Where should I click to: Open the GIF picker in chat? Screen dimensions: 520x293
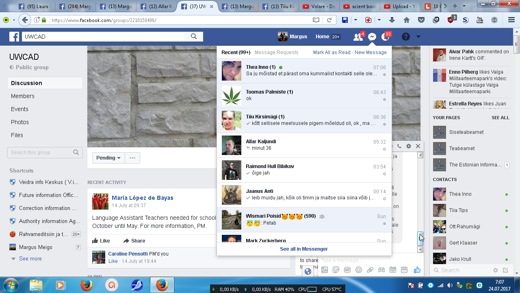pyautogui.click(x=347, y=270)
